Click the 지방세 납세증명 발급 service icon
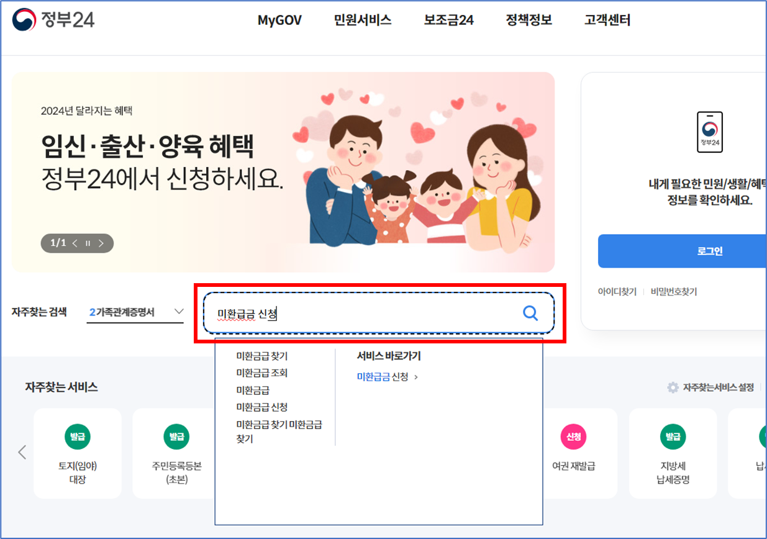The image size is (767, 539). coord(673,437)
